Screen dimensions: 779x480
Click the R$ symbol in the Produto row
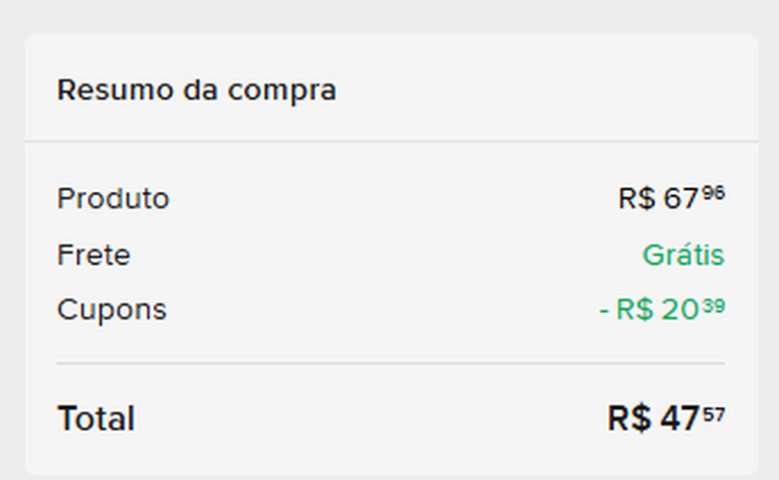click(636, 200)
